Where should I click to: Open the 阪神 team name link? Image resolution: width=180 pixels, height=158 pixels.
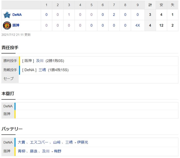pyautogui.click(x=16, y=25)
